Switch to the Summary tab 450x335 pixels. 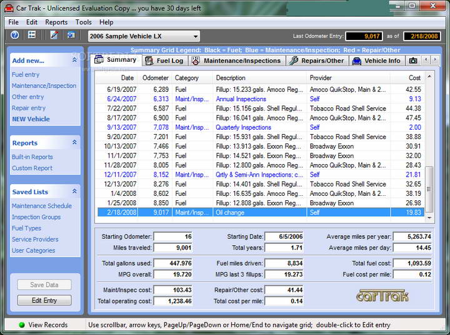(x=116, y=60)
